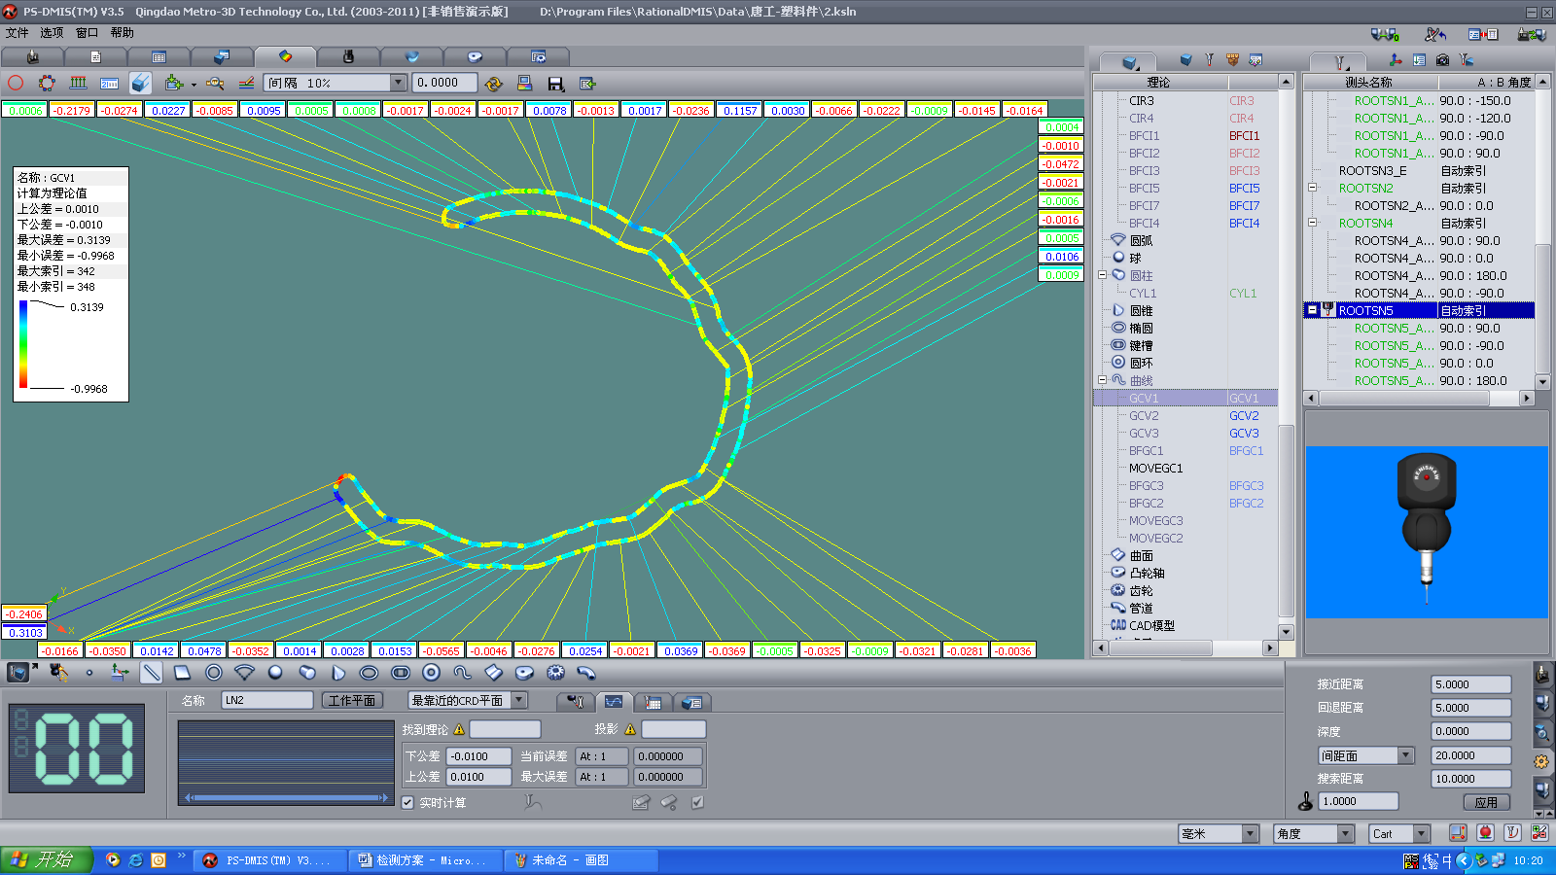Image resolution: width=1556 pixels, height=875 pixels.
Task: Select the curve feature tool
Action: click(x=462, y=672)
